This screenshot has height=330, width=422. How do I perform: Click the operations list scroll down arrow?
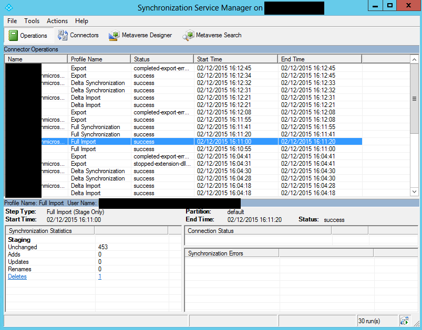tap(415, 191)
